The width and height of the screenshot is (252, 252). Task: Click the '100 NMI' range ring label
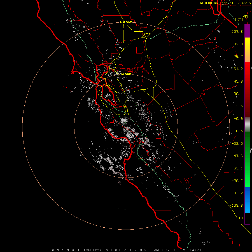(x=126, y=22)
